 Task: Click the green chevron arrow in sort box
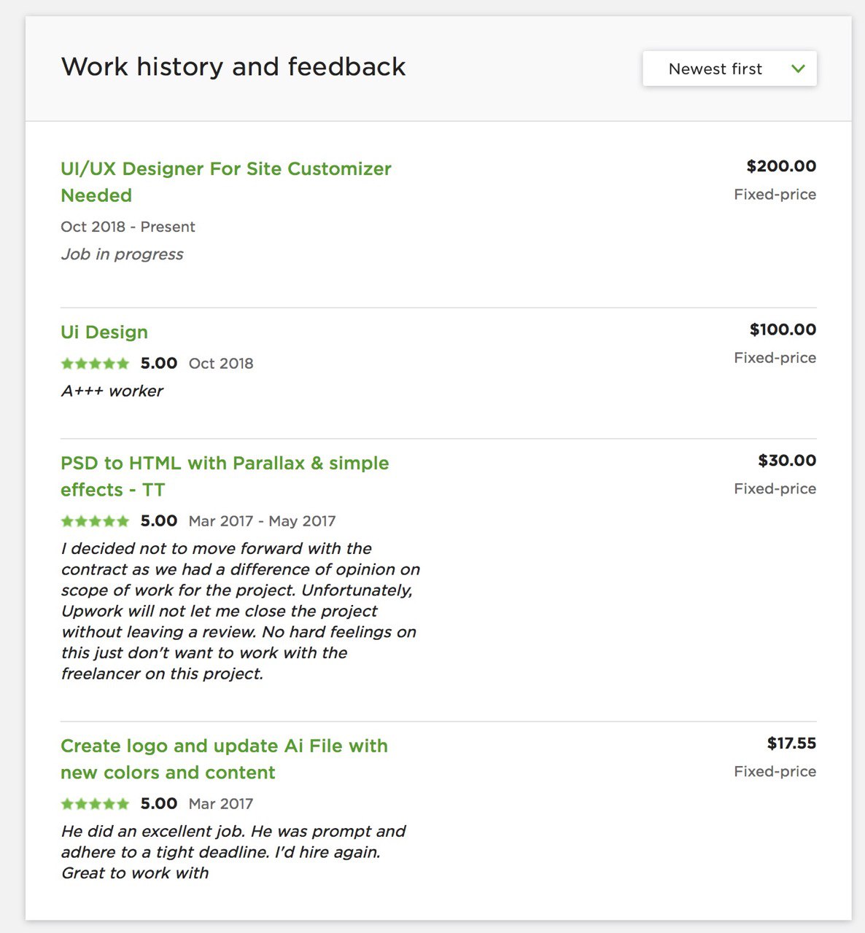[x=798, y=69]
